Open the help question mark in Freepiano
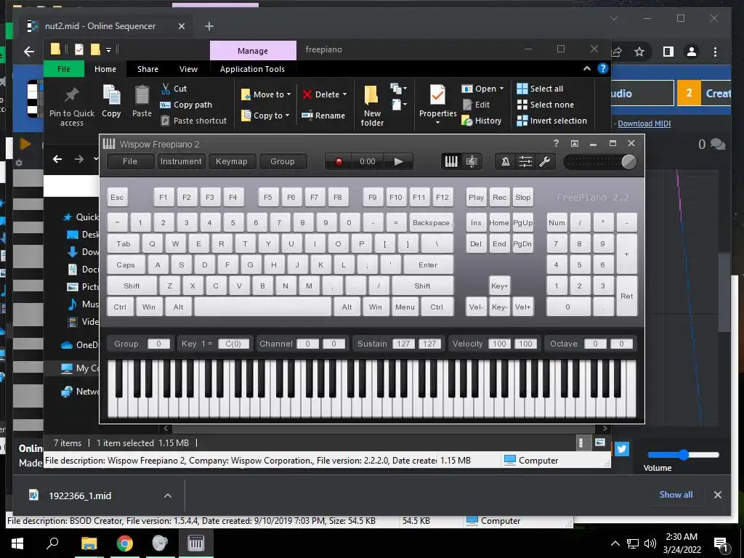This screenshot has height=558, width=744. tap(556, 143)
